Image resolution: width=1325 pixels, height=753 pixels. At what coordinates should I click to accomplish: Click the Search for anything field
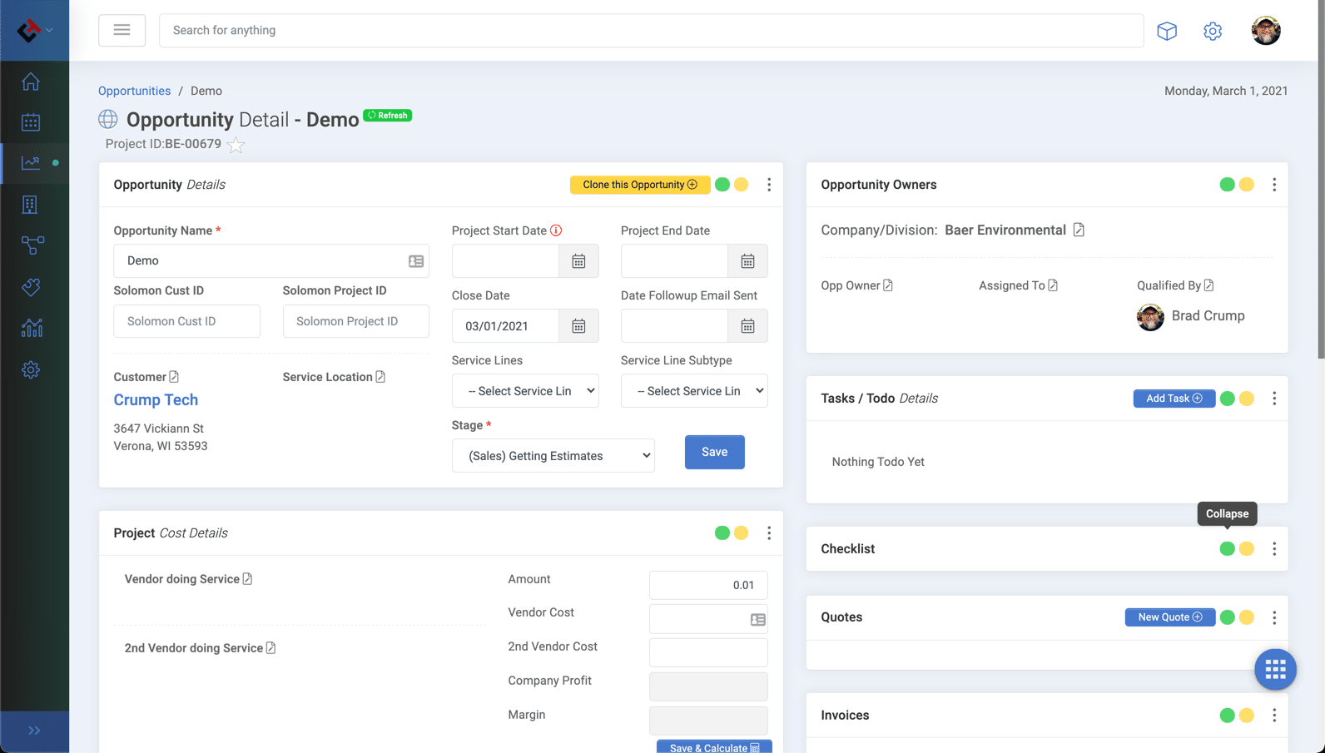(651, 30)
